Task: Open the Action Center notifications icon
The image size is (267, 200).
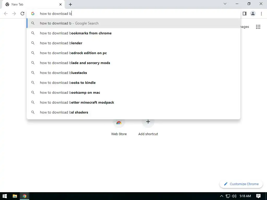Action: click(x=258, y=196)
